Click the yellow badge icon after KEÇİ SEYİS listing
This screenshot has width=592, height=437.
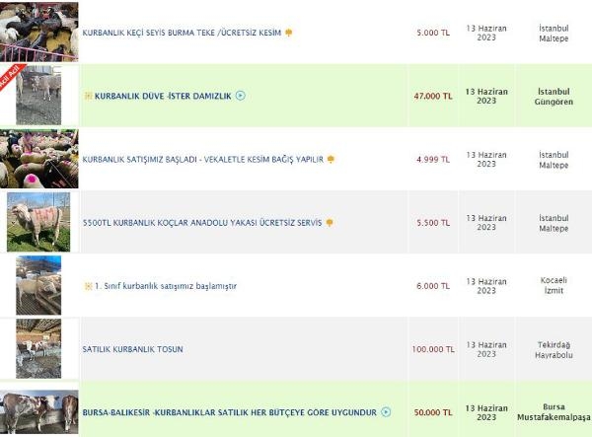(x=289, y=33)
